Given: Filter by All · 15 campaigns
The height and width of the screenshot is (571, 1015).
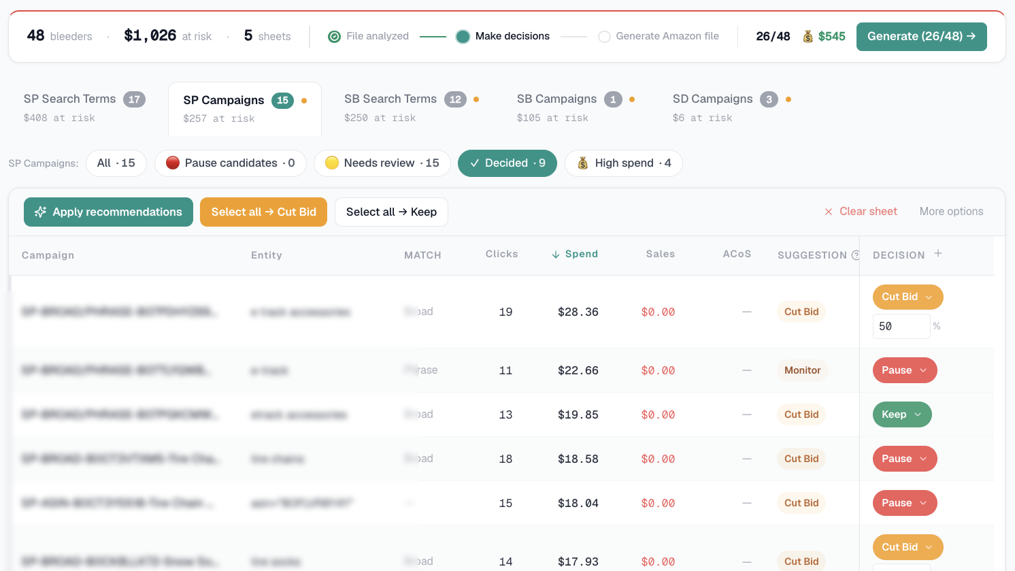Looking at the screenshot, I should tap(116, 163).
